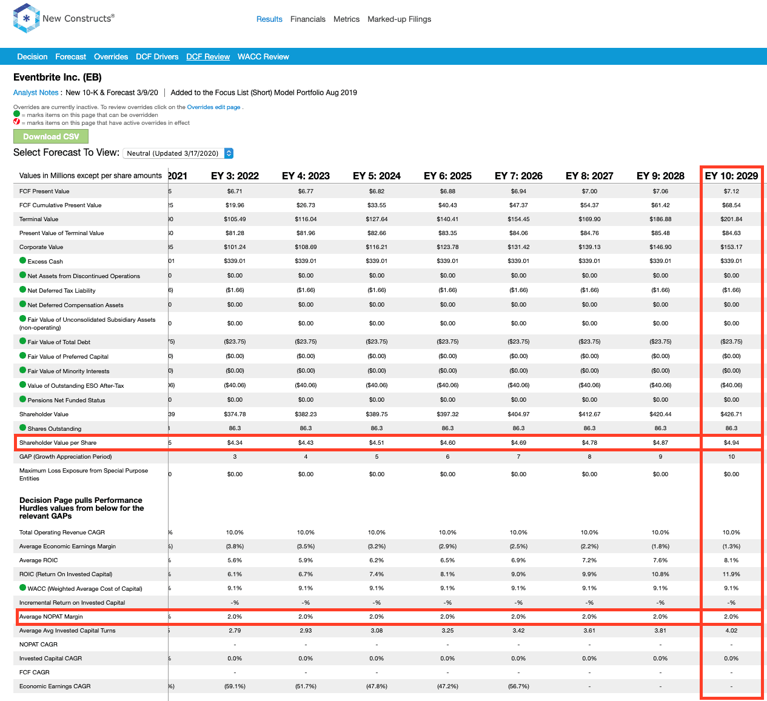The height and width of the screenshot is (701, 767).
Task: Click the Eventbrite Inc. (EB) heading
Action: (58, 77)
